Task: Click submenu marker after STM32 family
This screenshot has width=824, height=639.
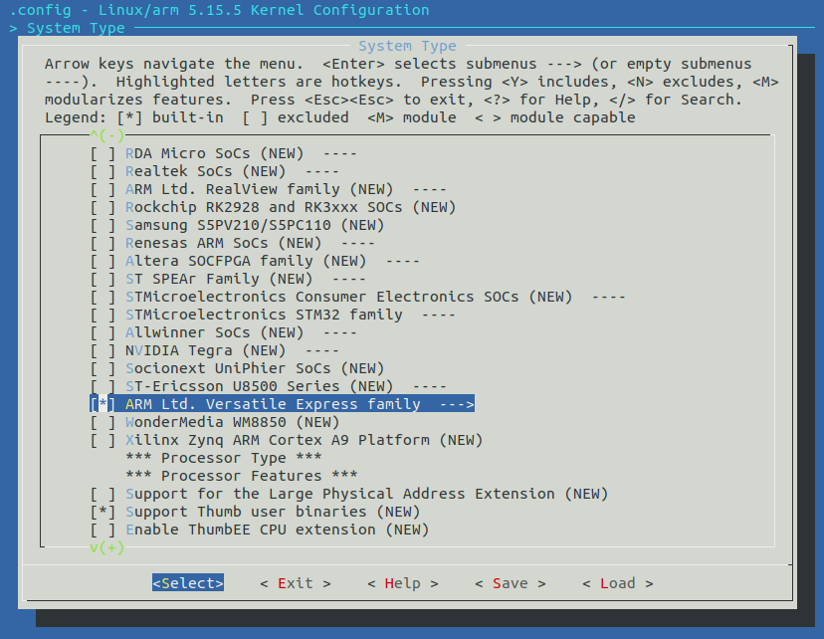Action: tap(439, 315)
